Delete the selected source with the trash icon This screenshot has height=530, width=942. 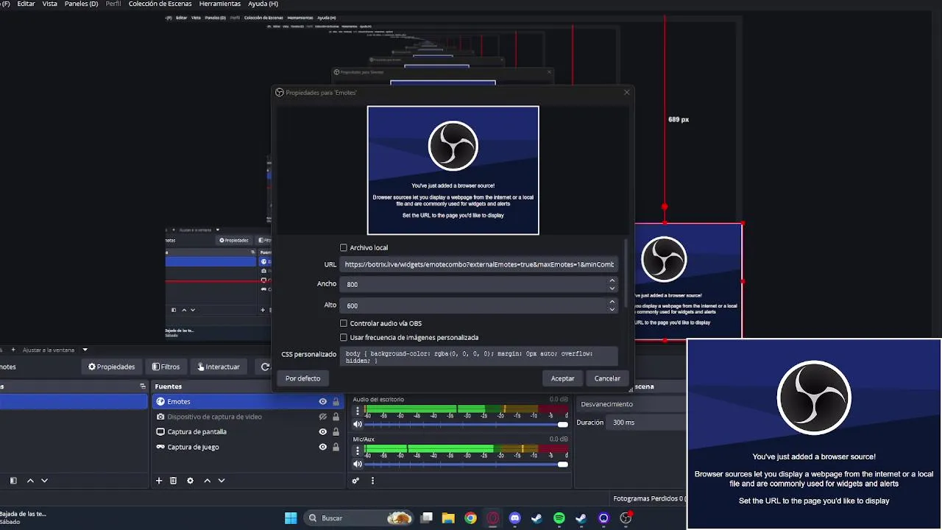pos(173,481)
